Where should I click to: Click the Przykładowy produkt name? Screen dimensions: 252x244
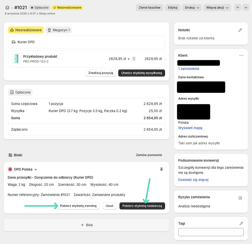[40, 56]
